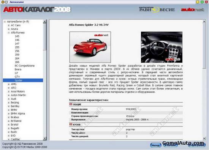Select the Brera model in tree
The height and width of the screenshot is (150, 209).
pyautogui.click(x=18, y=69)
